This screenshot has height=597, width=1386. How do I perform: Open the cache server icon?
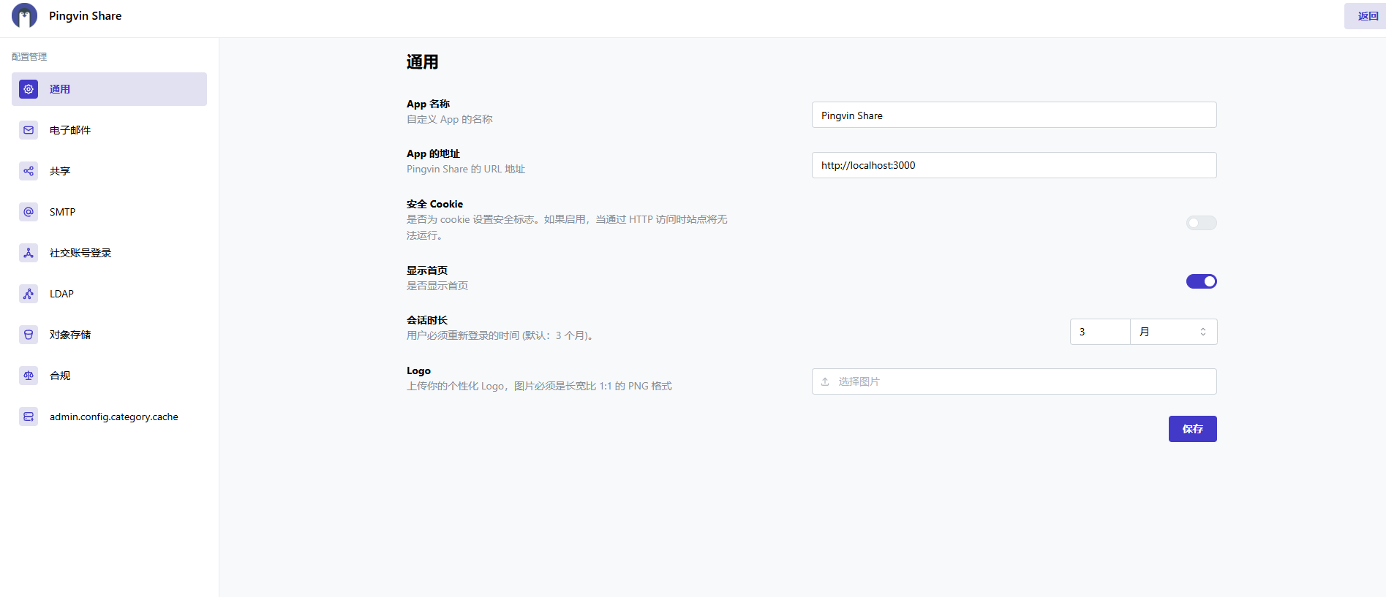29,417
